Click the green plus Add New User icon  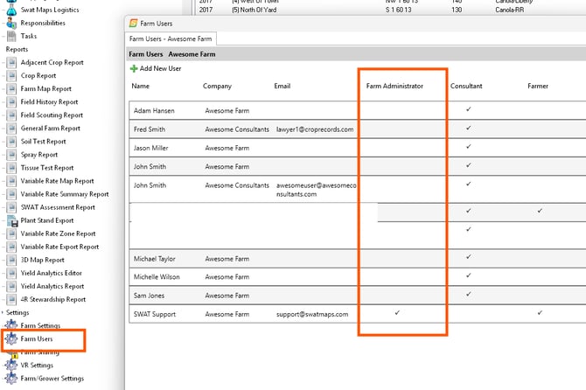[134, 69]
